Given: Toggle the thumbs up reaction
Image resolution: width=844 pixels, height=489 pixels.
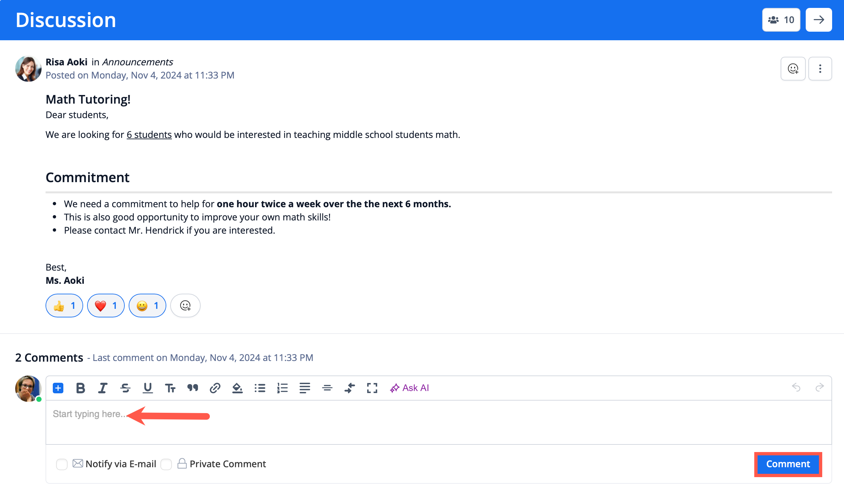Looking at the screenshot, I should [x=64, y=306].
